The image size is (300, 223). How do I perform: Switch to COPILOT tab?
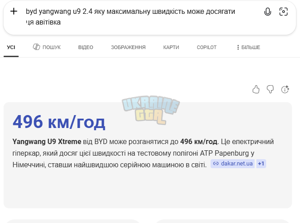(x=207, y=47)
